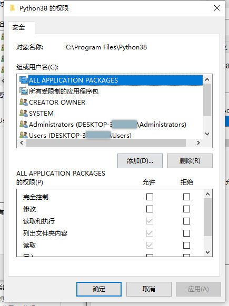Screen dimensions: 229x306
Task: Click the permissions list vertical scrollbar thumb
Action: click(x=208, y=217)
